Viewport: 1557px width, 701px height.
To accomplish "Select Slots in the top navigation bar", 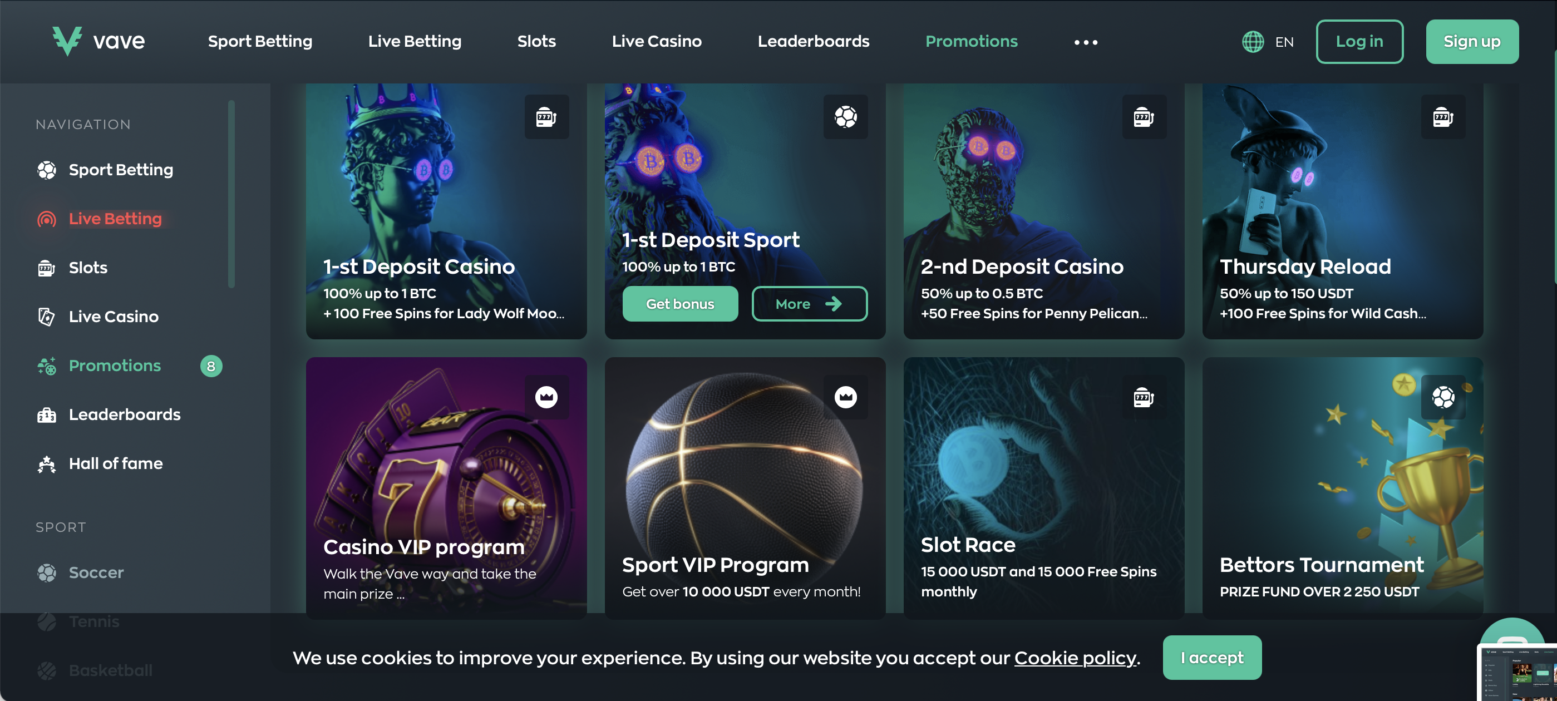I will pyautogui.click(x=536, y=41).
